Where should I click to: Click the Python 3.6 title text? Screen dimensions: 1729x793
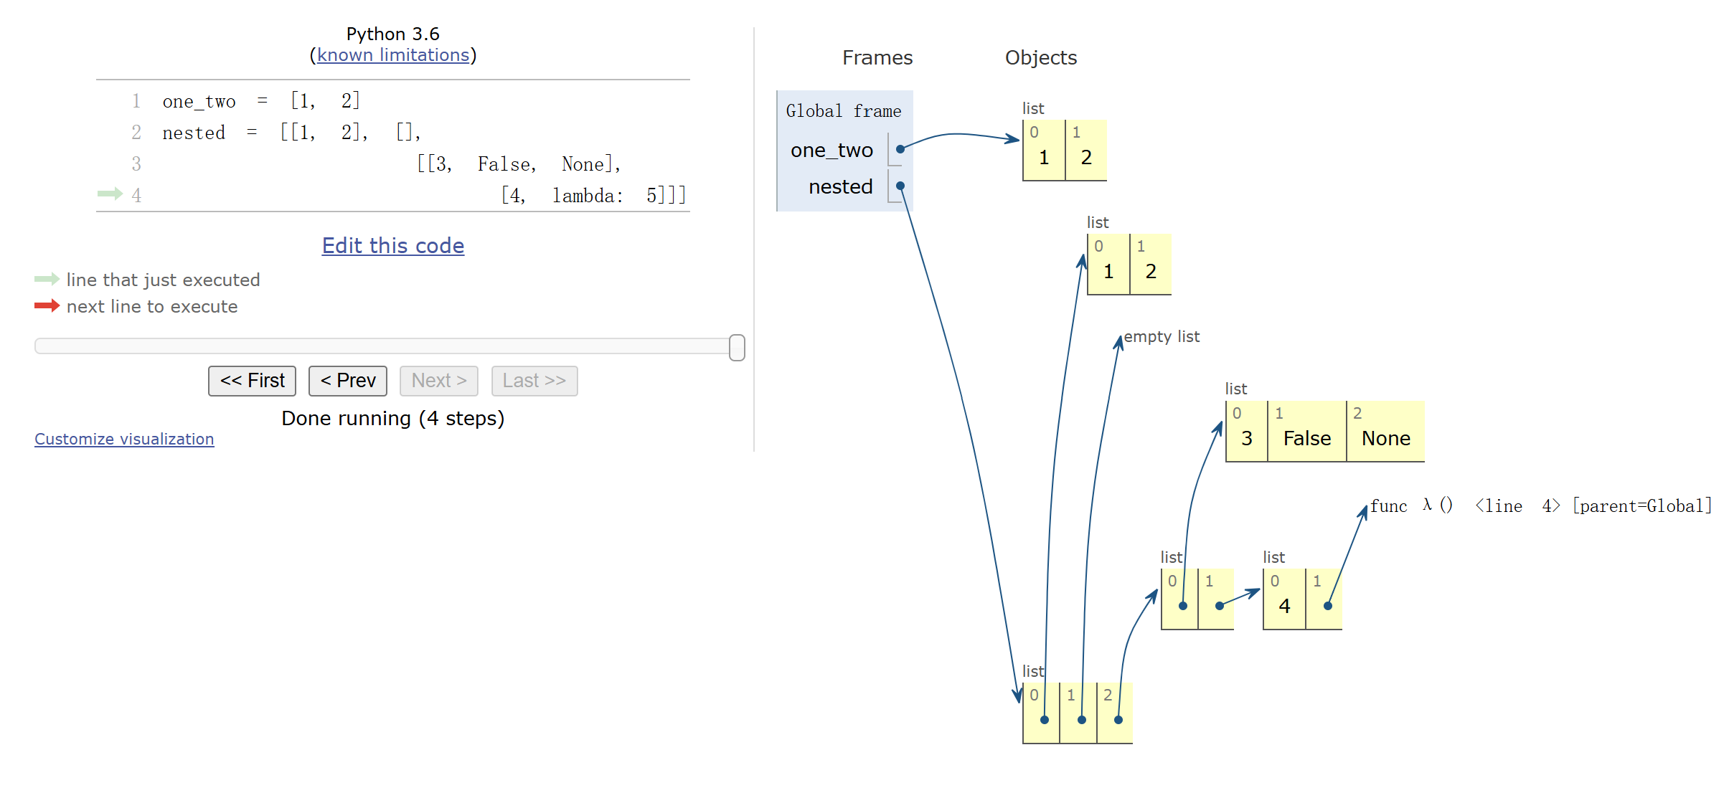[393, 34]
